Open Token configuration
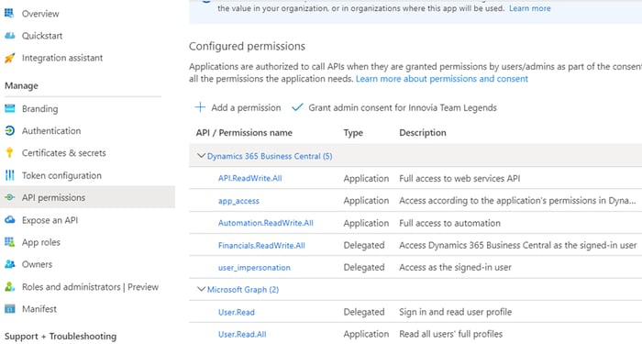 click(61, 175)
